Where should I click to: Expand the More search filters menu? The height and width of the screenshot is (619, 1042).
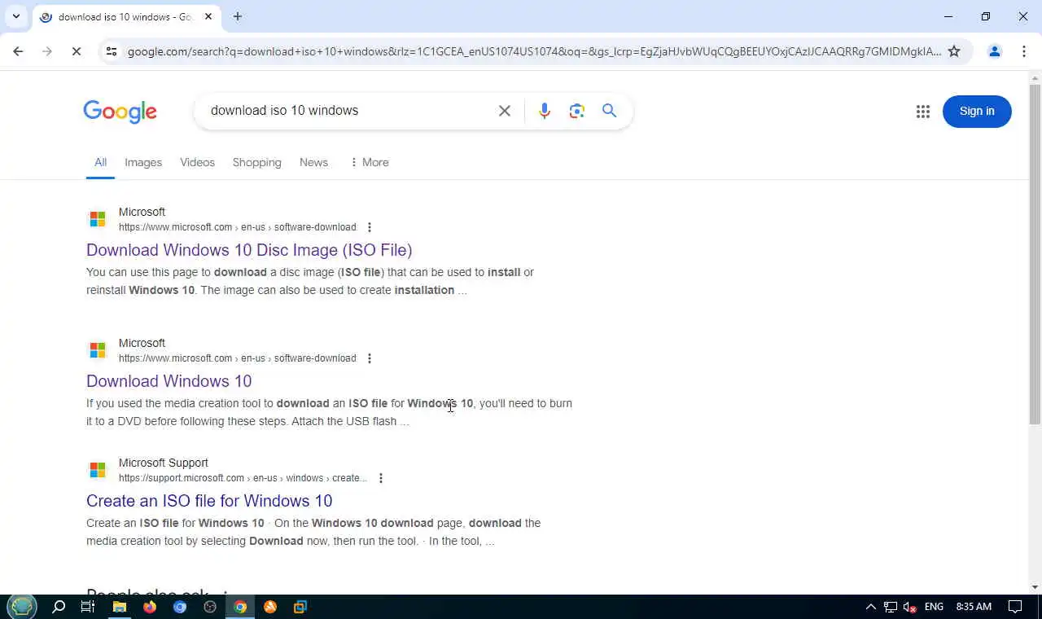click(x=369, y=162)
